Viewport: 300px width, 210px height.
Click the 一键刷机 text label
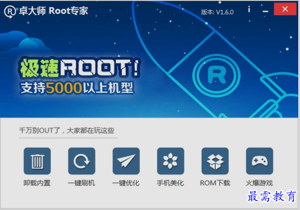click(82, 183)
